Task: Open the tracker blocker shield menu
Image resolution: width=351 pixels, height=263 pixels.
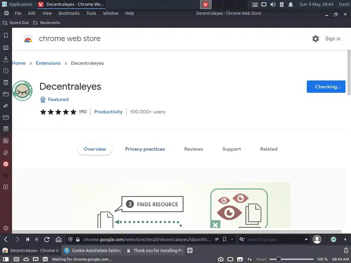Action: point(70,239)
